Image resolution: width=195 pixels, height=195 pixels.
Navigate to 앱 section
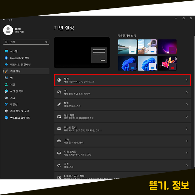pos(26,78)
